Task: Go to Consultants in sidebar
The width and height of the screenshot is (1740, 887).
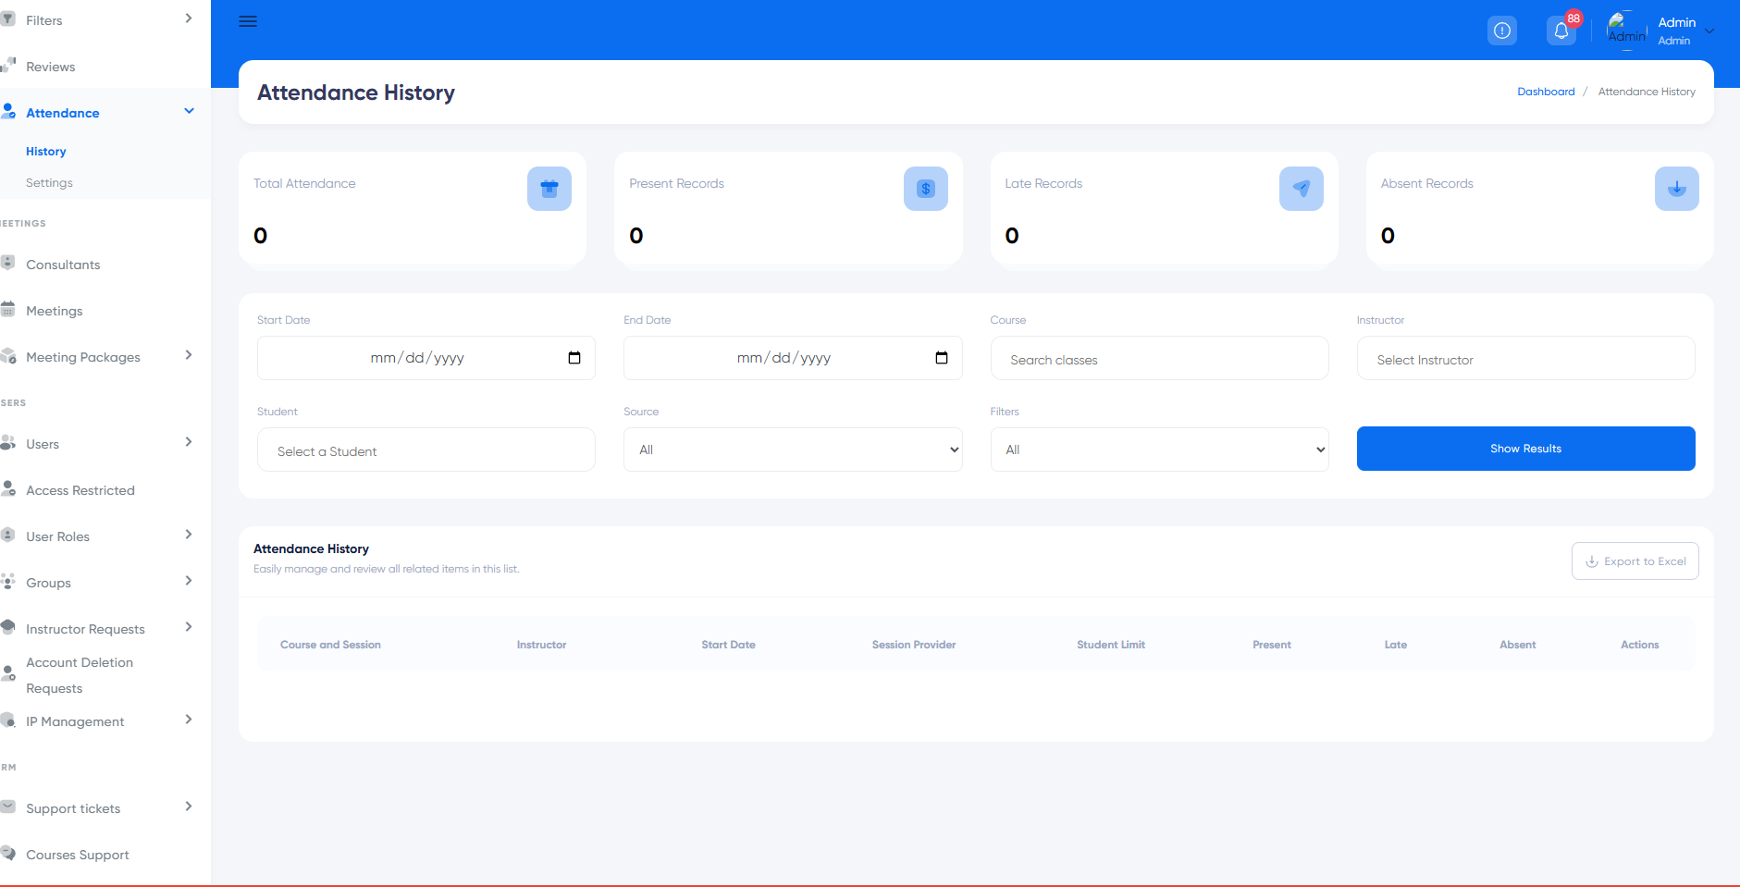Action: [x=63, y=265]
